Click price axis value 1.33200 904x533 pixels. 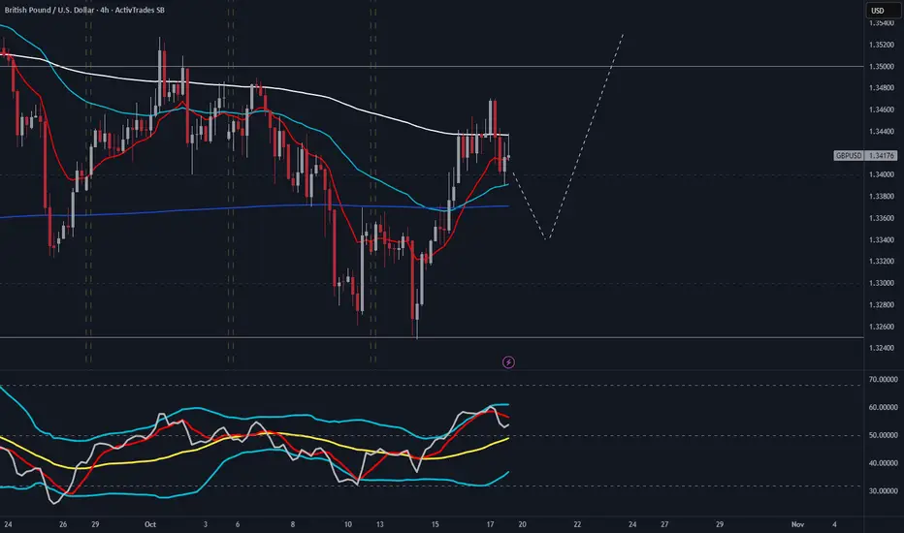click(882, 261)
